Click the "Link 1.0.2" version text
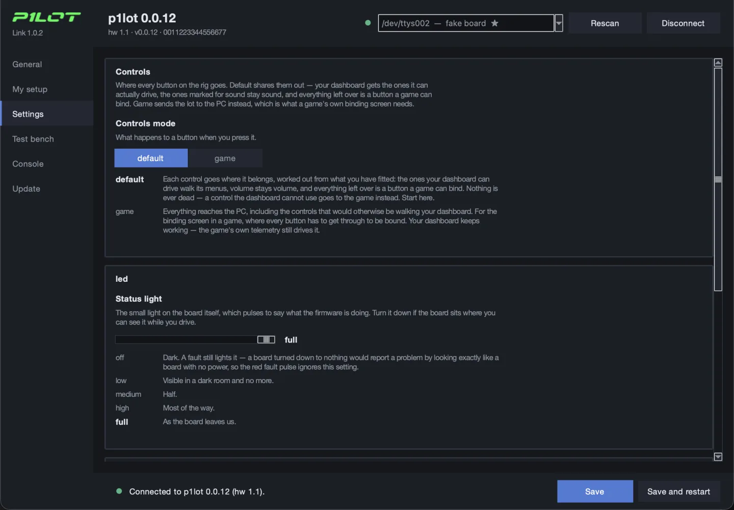 click(28, 33)
